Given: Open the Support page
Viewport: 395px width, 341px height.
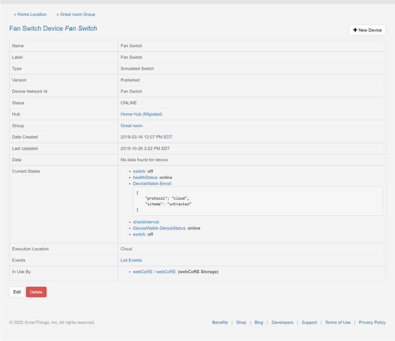Looking at the screenshot, I should point(309,323).
